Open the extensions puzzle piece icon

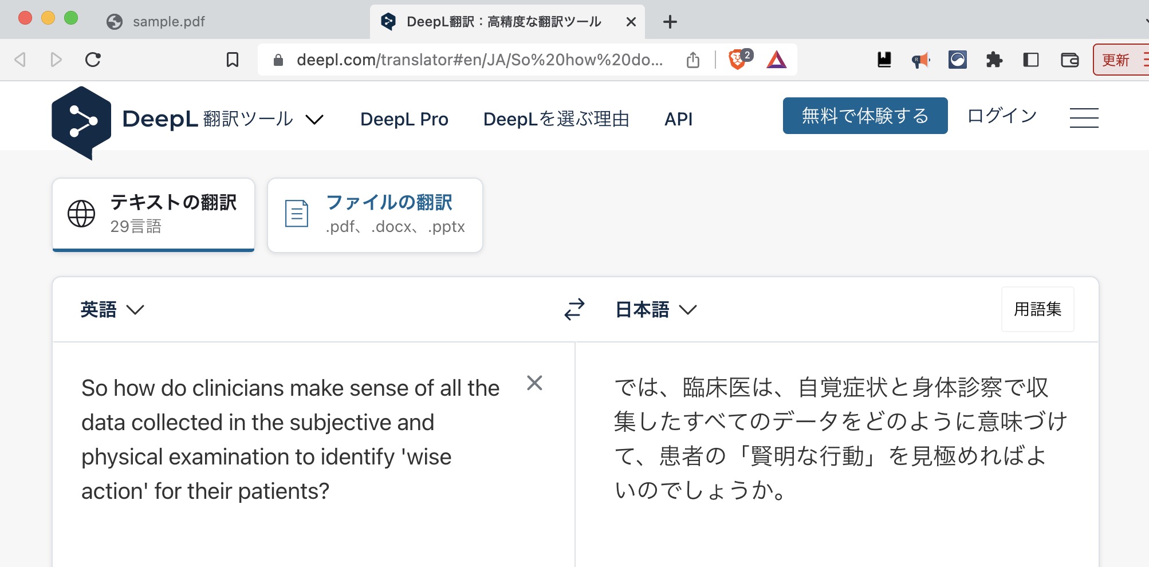point(994,60)
